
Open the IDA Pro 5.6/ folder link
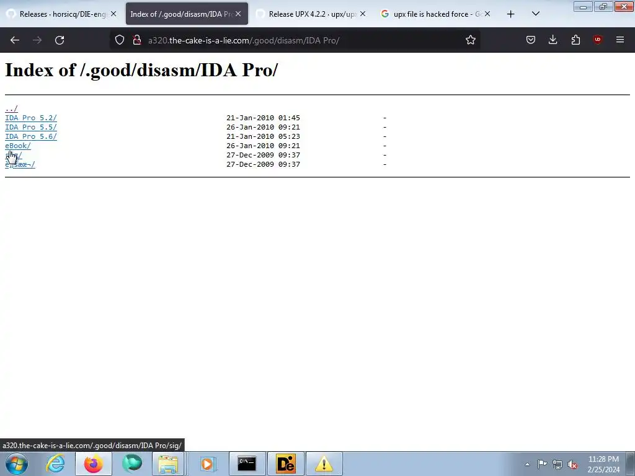[31, 136]
